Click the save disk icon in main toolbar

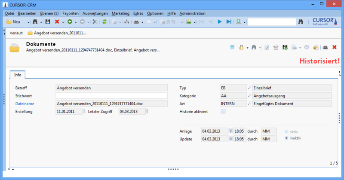pos(47,21)
